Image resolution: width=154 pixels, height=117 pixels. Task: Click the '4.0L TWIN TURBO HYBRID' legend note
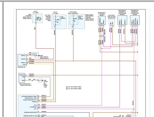pos(74,87)
